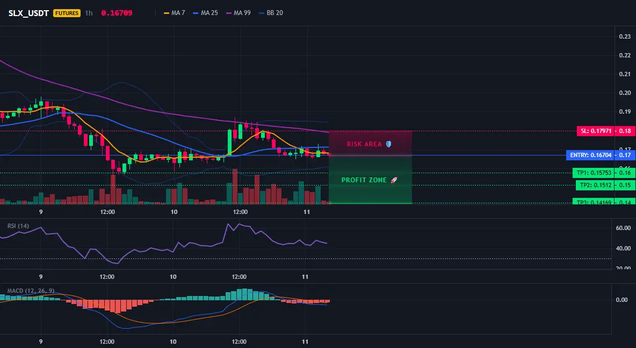Viewport: 636px width, 348px height.
Task: Select the 1h timeframe label
Action: pyautogui.click(x=89, y=13)
